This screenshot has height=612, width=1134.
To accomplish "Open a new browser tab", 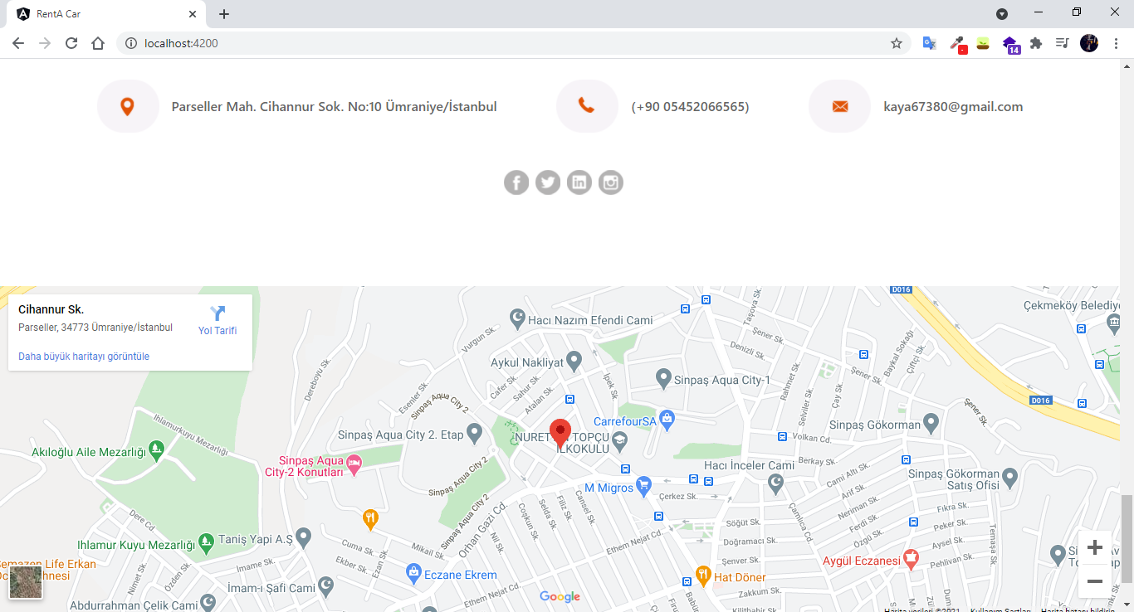I will [224, 14].
